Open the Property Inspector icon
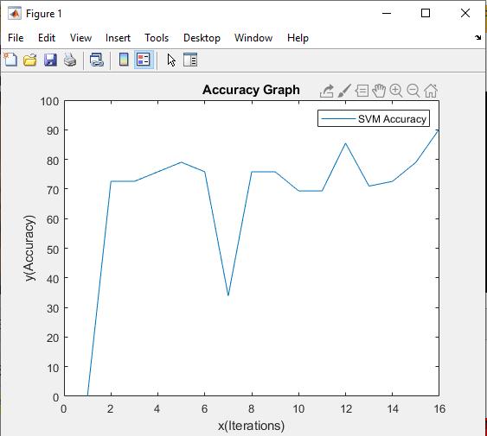 tap(190, 60)
